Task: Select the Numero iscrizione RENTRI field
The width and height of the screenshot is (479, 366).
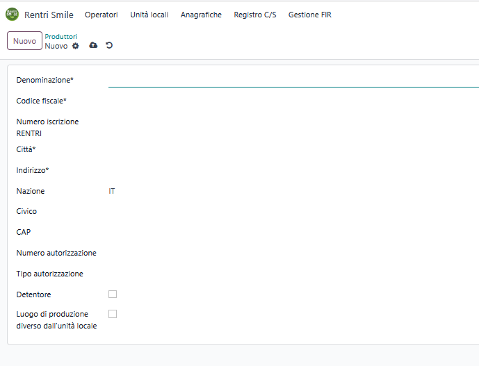Action: pyautogui.click(x=293, y=122)
